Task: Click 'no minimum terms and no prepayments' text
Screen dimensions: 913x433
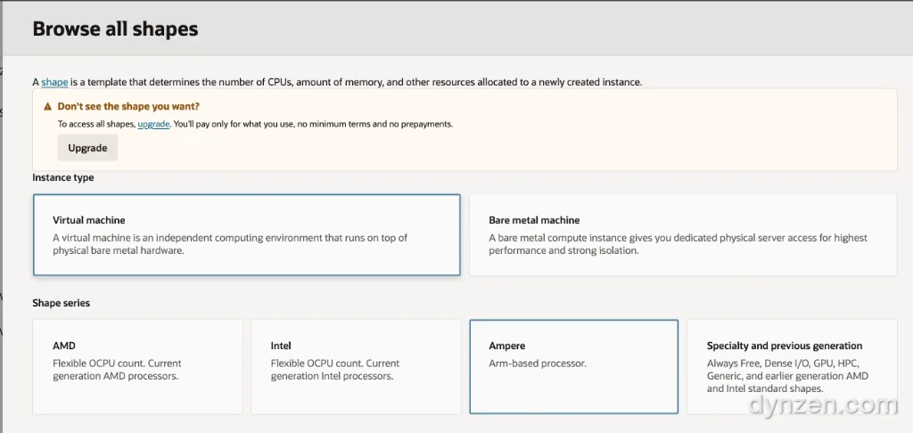Action: tap(375, 124)
